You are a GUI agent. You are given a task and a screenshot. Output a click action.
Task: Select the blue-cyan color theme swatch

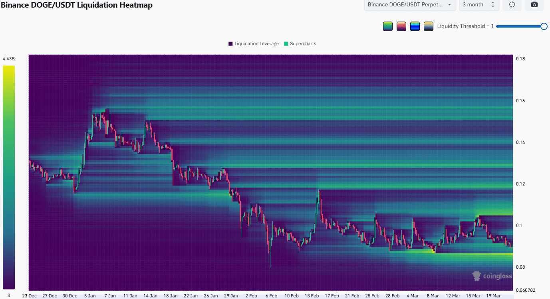[415, 26]
